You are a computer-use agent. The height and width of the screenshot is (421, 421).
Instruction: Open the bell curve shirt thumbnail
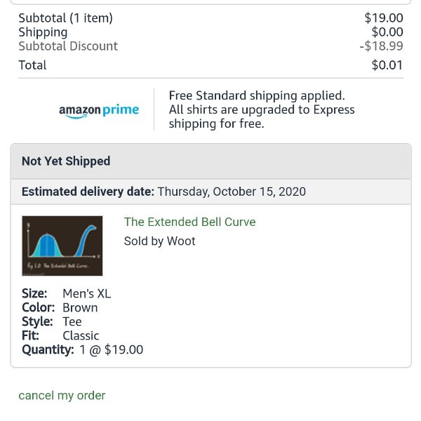point(62,246)
